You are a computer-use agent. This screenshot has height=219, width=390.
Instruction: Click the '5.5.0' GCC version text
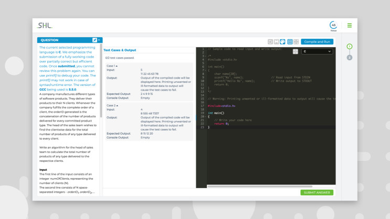[72, 90]
